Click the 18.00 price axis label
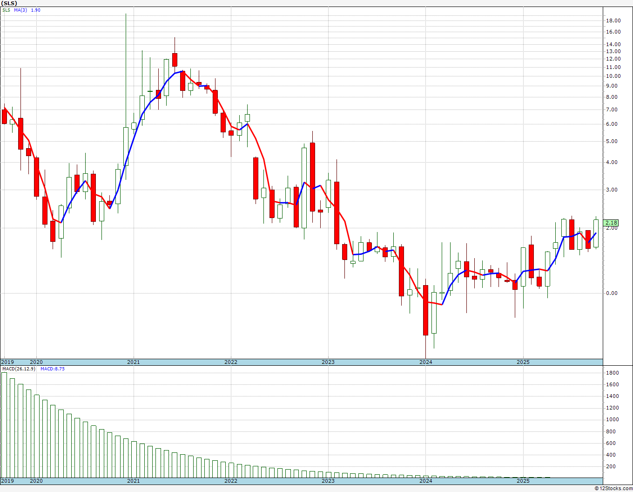This screenshot has height=492, width=633. pyautogui.click(x=613, y=20)
